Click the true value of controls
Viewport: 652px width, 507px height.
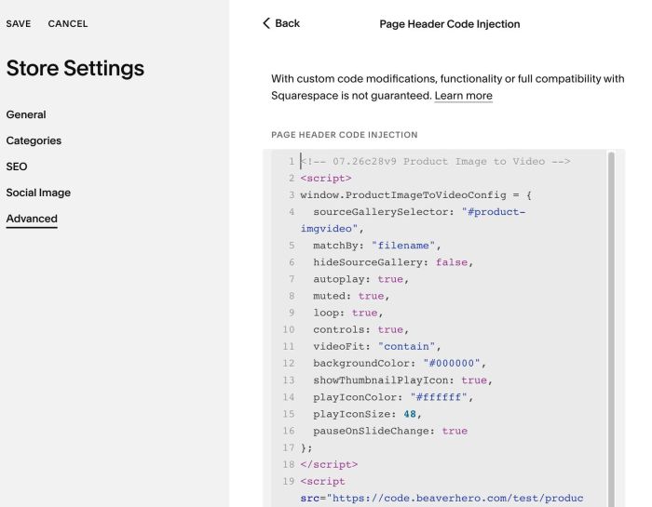pos(390,329)
